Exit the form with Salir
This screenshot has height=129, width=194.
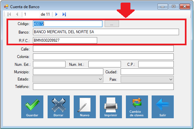coord(163,107)
